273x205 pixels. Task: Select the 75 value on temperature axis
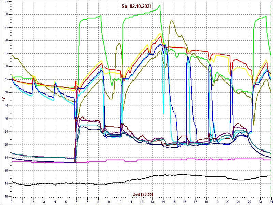point(6,28)
